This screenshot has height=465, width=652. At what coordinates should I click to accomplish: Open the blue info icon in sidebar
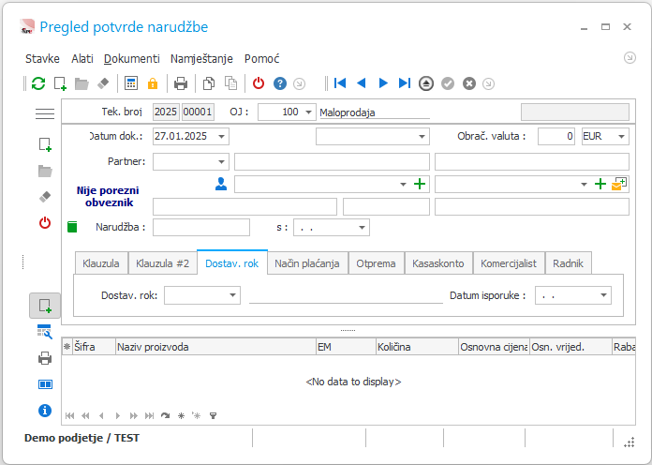click(x=45, y=411)
